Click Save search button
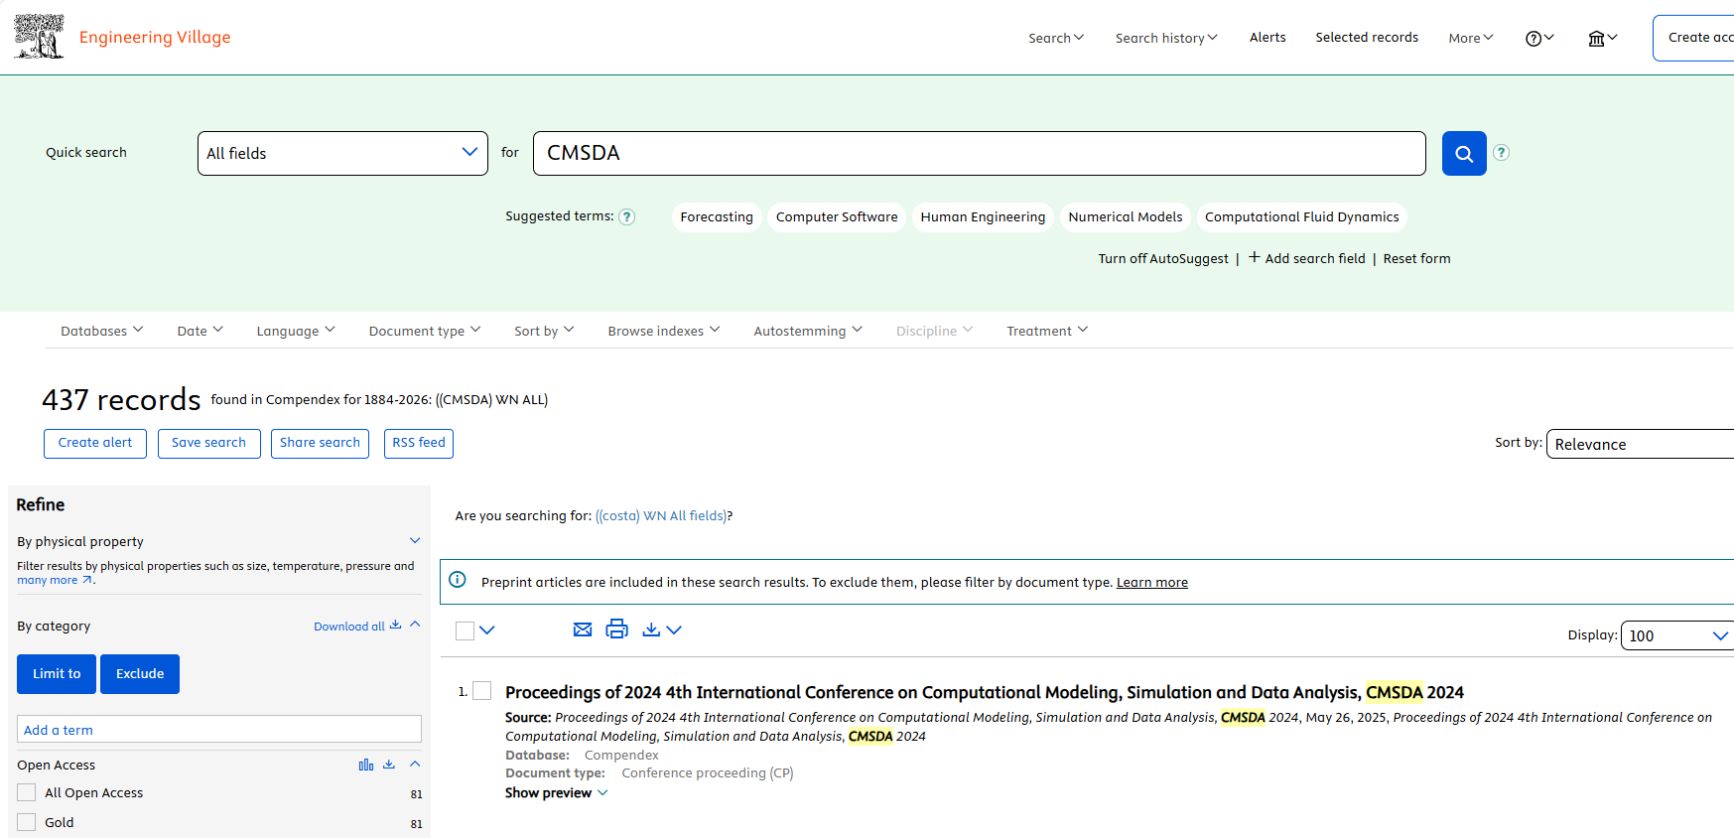The height and width of the screenshot is (838, 1734). click(208, 443)
